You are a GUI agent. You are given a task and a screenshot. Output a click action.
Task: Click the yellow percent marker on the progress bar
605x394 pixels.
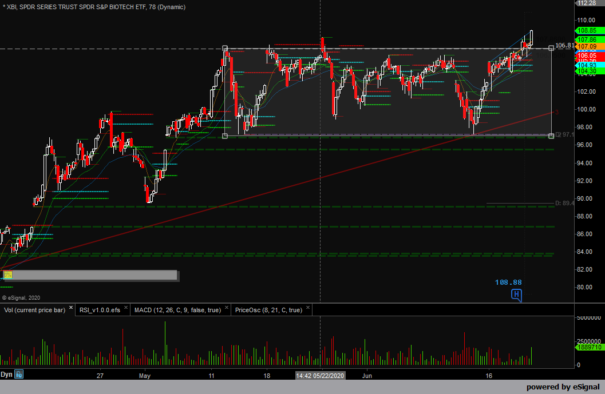pyautogui.click(x=7, y=275)
